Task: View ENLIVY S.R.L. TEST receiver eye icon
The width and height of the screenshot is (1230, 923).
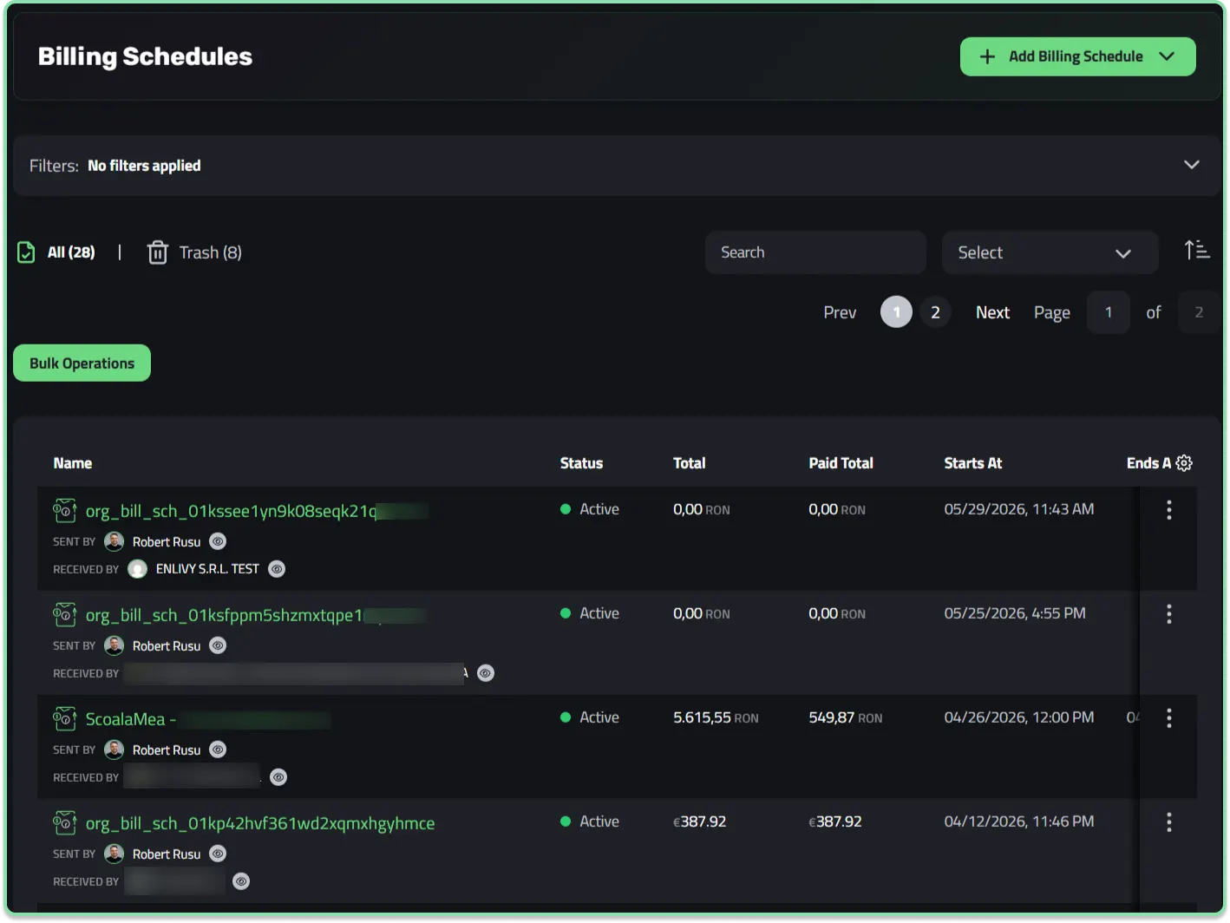Action: (277, 569)
